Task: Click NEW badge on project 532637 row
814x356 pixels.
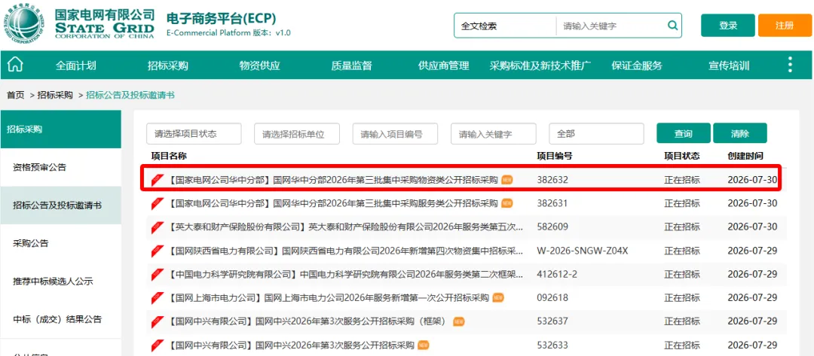Action: click(x=459, y=322)
